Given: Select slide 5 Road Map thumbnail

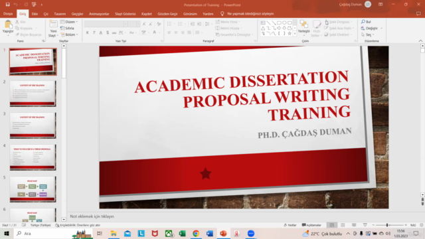Looking at the screenshot, I should click(33, 189).
